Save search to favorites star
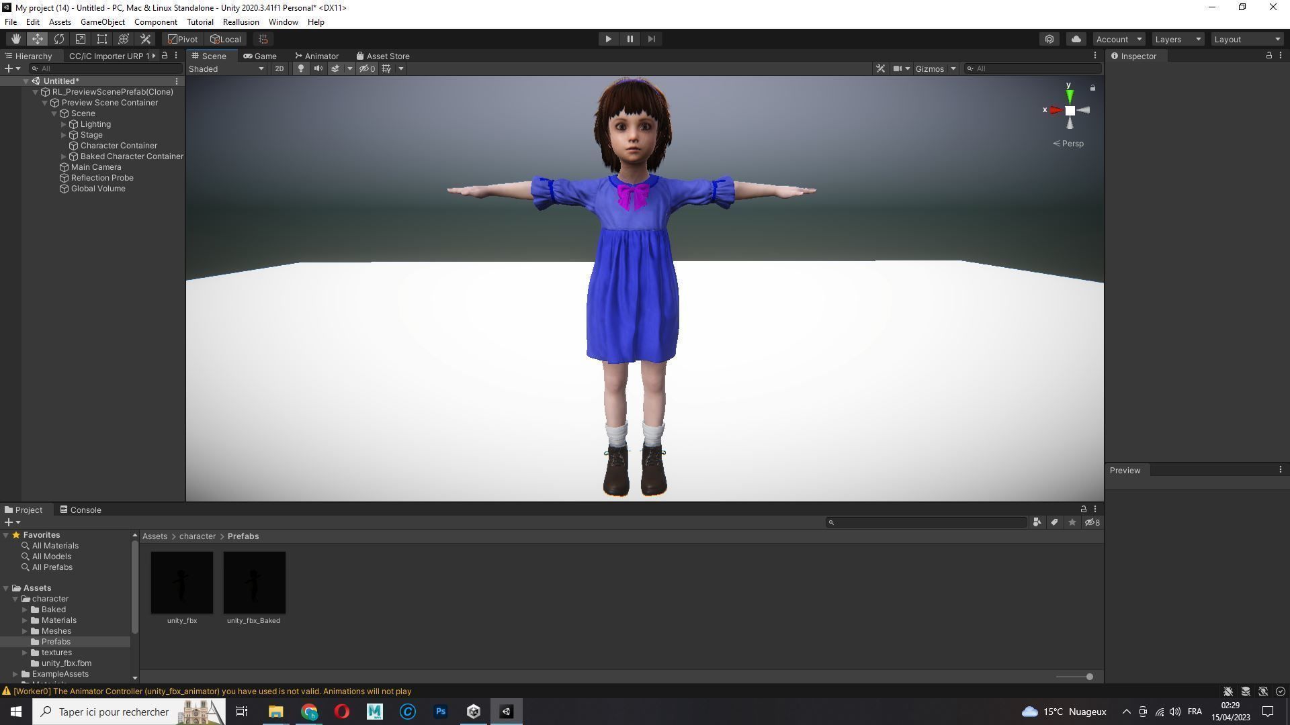Image resolution: width=1290 pixels, height=725 pixels. (1072, 522)
